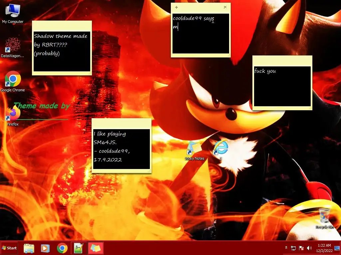Open the notepad editor taskbar icon
Image resolution: width=341 pixels, height=255 pixels.
79,248
